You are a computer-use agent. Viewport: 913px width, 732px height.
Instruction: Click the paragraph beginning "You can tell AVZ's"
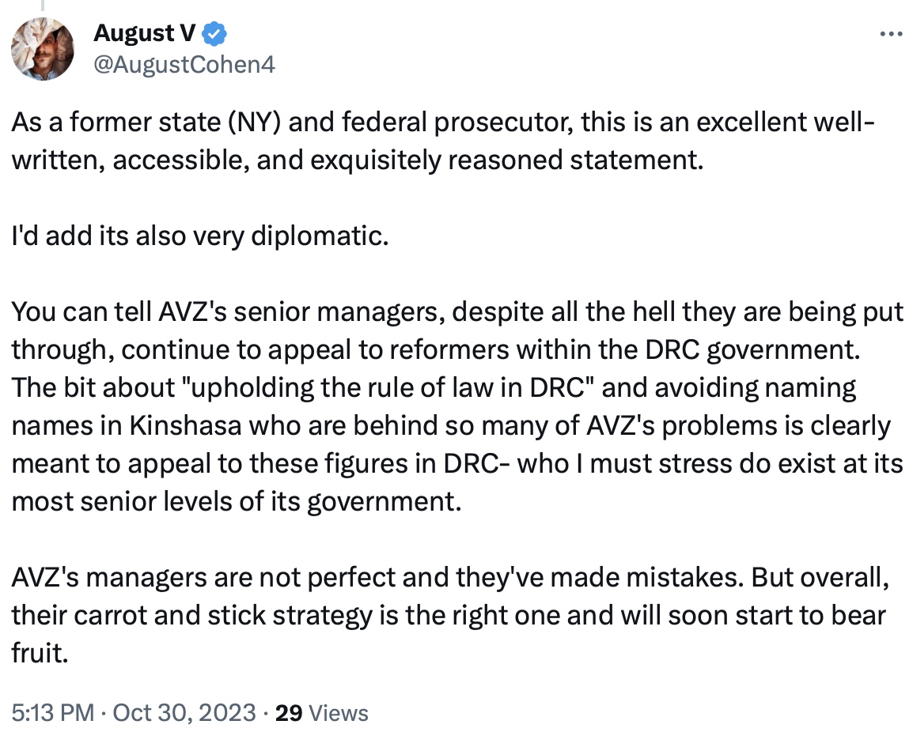click(457, 406)
